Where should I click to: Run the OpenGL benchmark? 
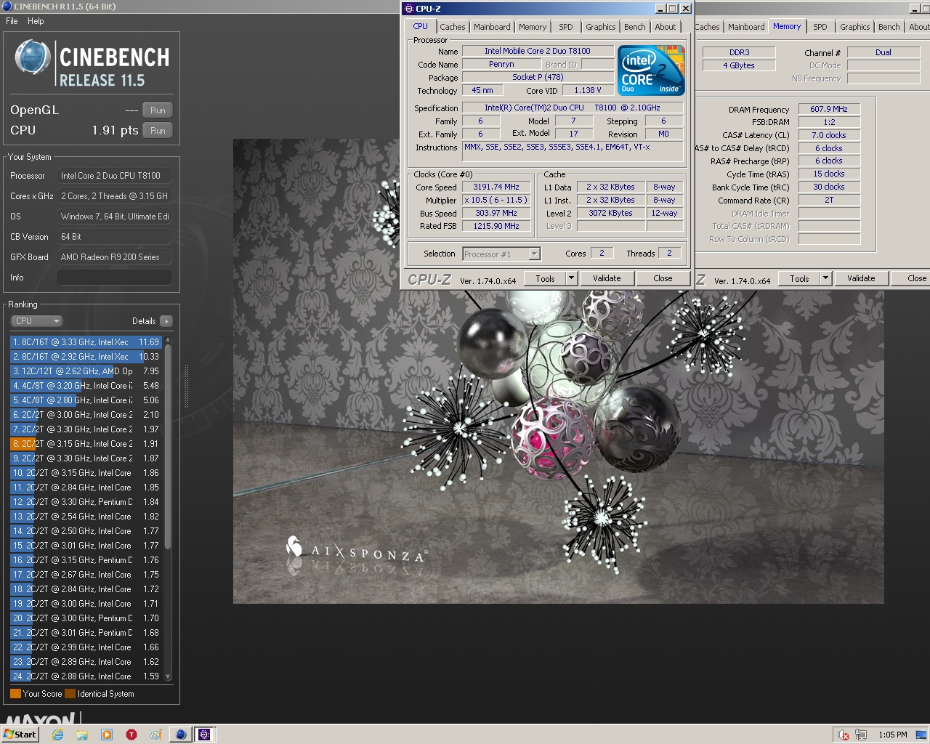[x=158, y=110]
